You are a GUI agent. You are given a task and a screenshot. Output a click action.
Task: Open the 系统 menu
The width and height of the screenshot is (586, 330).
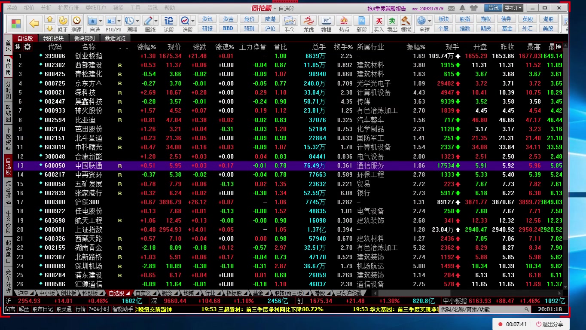tap(12, 8)
